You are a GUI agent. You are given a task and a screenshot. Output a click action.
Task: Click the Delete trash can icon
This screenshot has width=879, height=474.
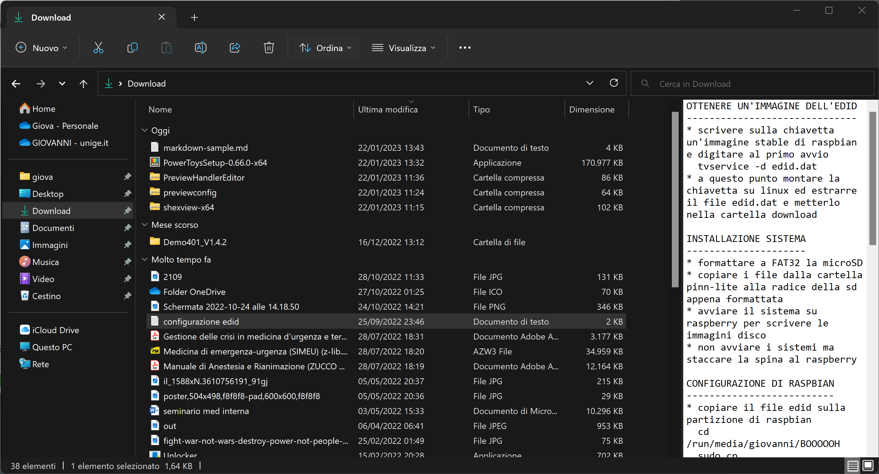[269, 48]
